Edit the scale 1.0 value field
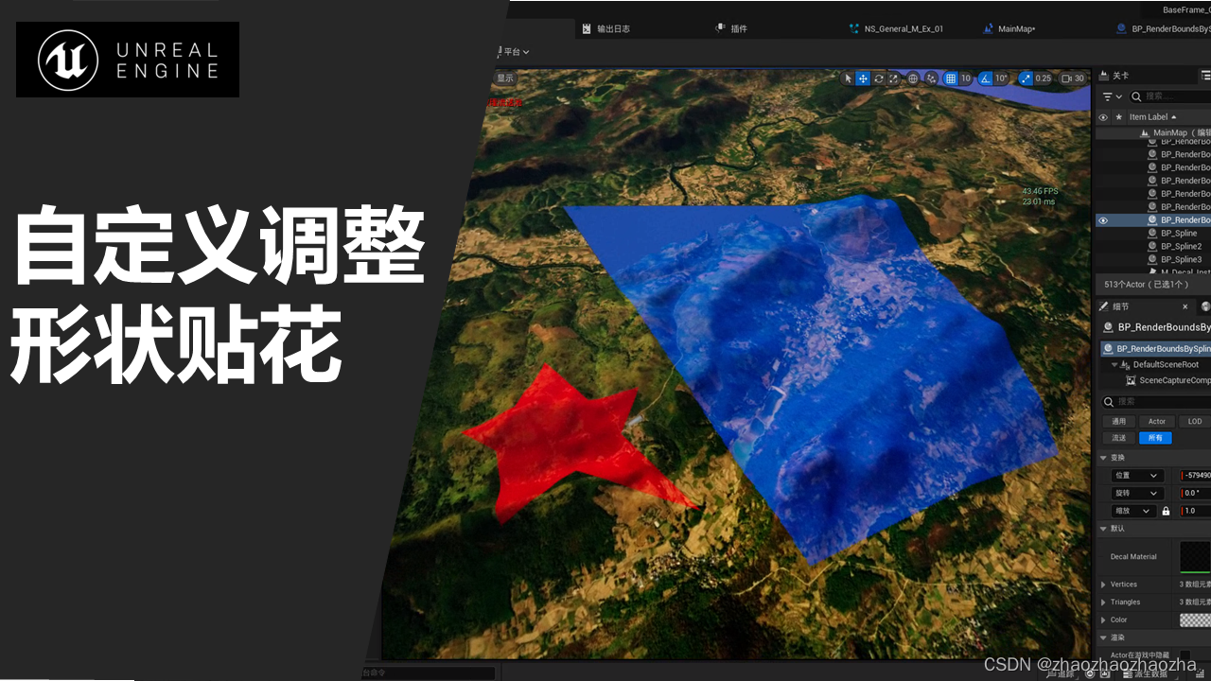Image resolution: width=1211 pixels, height=681 pixels. click(1196, 511)
